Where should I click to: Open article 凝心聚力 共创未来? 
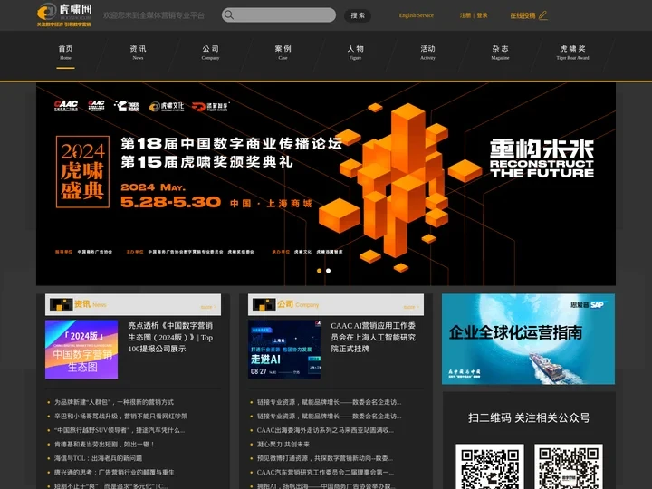pos(283,444)
